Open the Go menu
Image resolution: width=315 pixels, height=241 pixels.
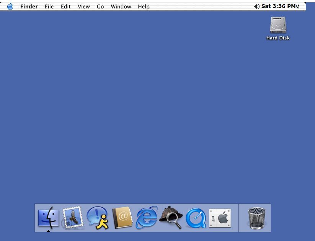100,7
